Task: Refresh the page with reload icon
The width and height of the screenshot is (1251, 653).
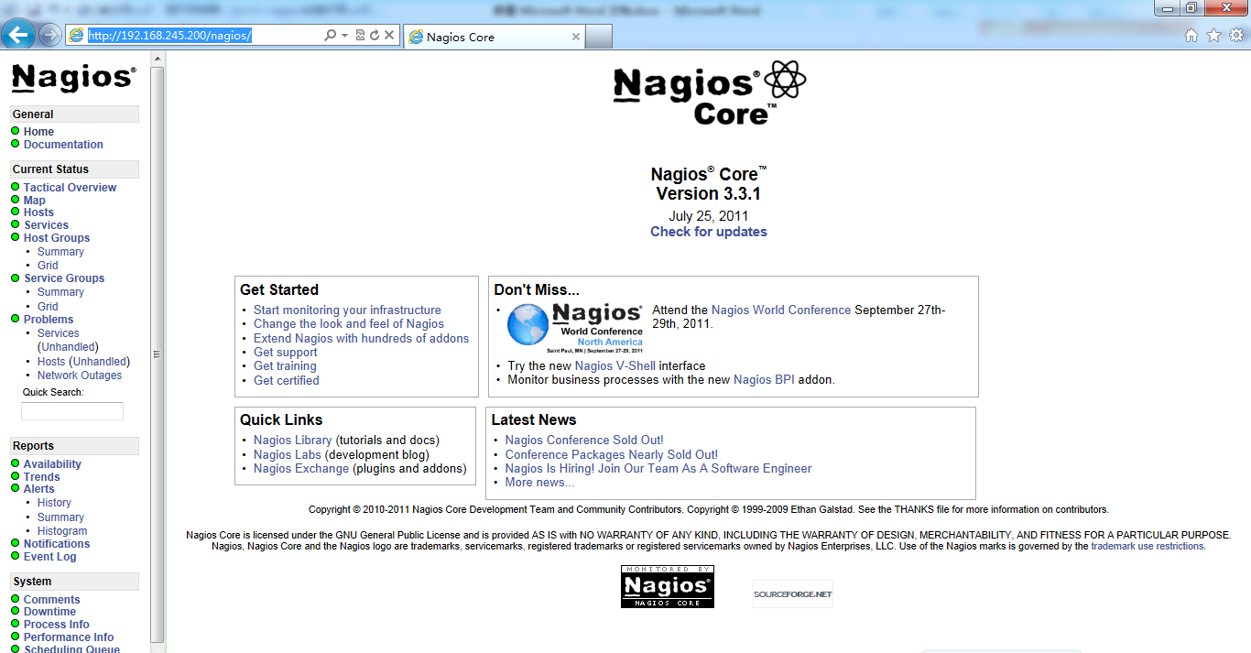Action: coord(375,36)
